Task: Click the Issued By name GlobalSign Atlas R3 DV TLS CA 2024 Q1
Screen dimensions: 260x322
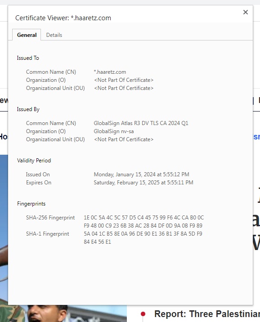Action: click(x=141, y=123)
